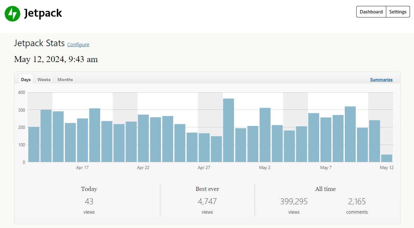414x228 pixels.
Task: Click the bar above the Apr 22 label
Action: 143,137
